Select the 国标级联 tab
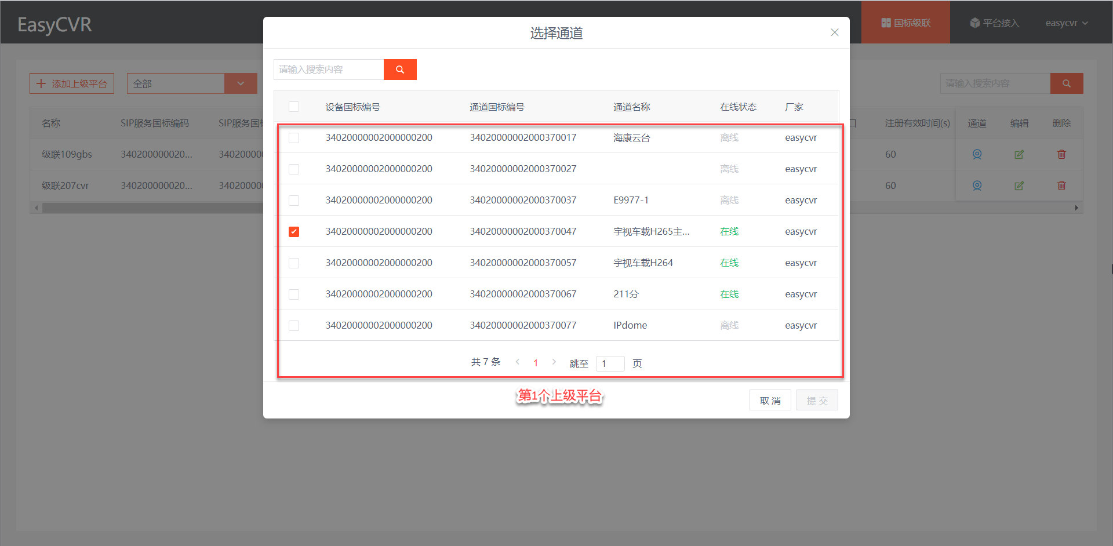 point(905,22)
